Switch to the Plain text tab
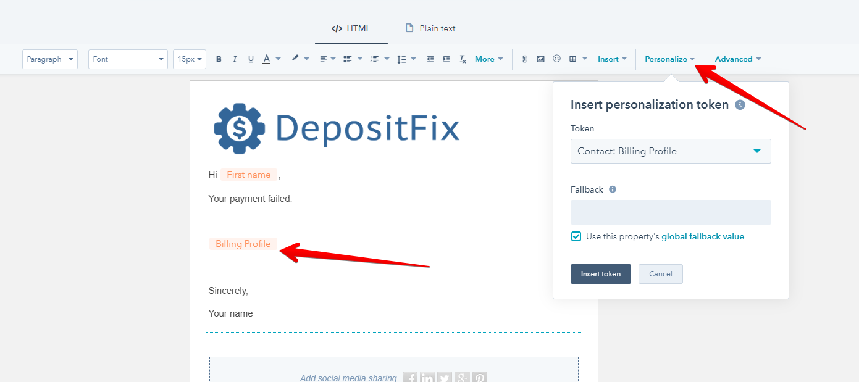The height and width of the screenshot is (382, 859). click(430, 28)
